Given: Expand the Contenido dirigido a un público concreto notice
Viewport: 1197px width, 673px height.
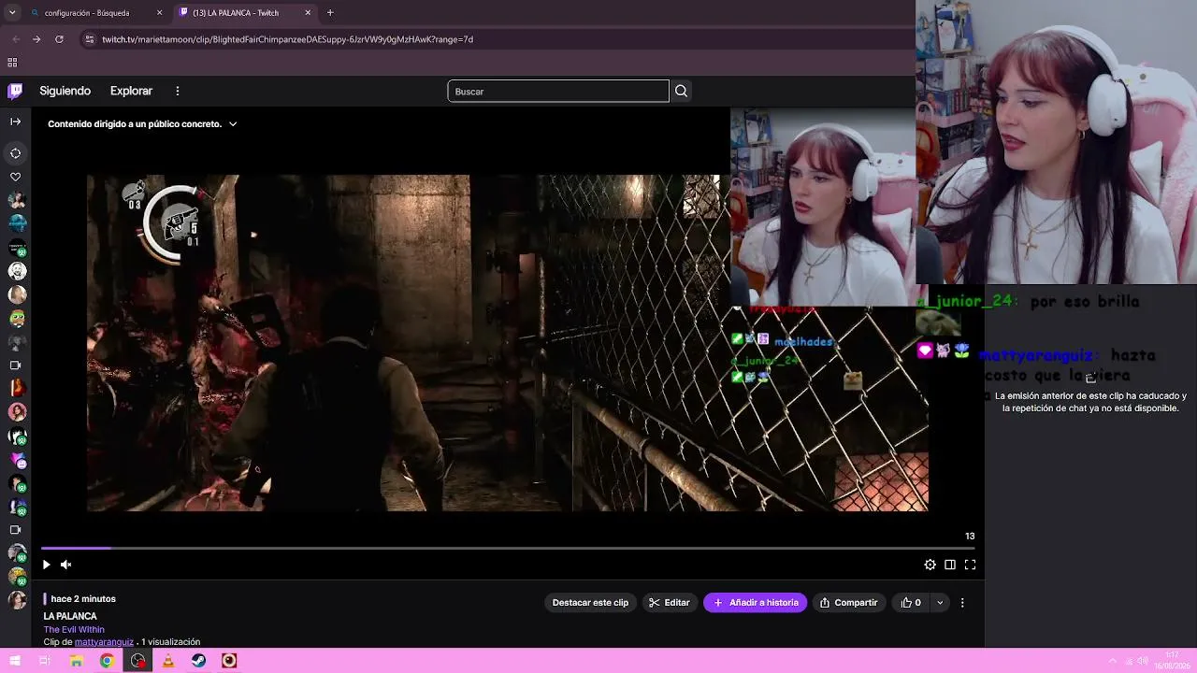Looking at the screenshot, I should (142, 123).
